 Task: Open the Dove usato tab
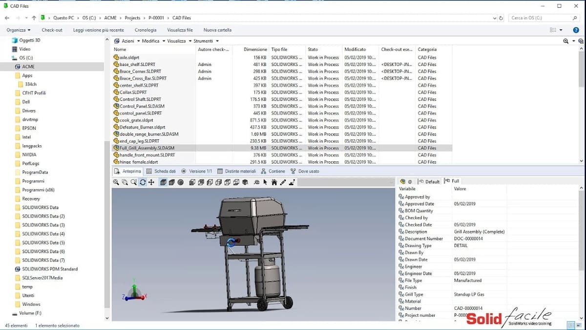coord(305,171)
